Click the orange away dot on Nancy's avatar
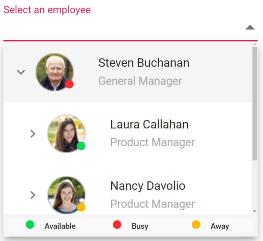The height and width of the screenshot is (241, 263). (81, 207)
